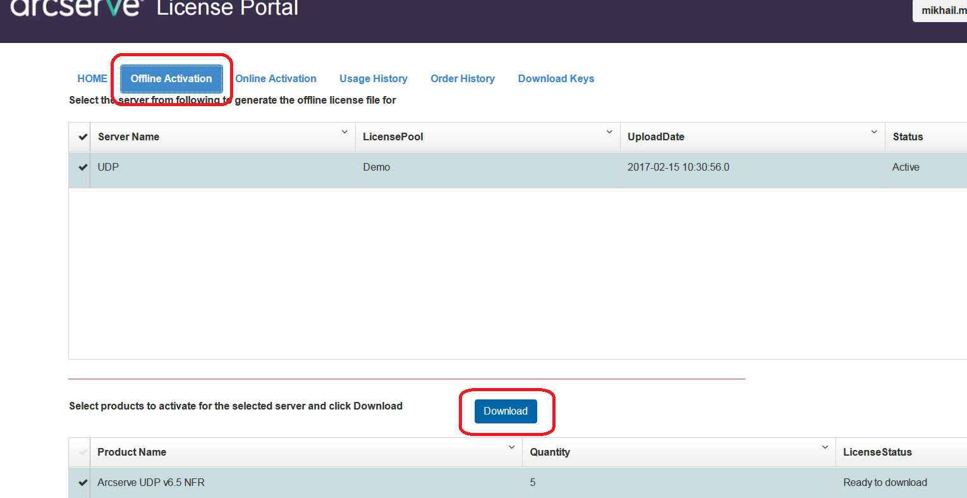Open the UploadDate column dropdown arrow
The image size is (967, 498).
tap(874, 132)
